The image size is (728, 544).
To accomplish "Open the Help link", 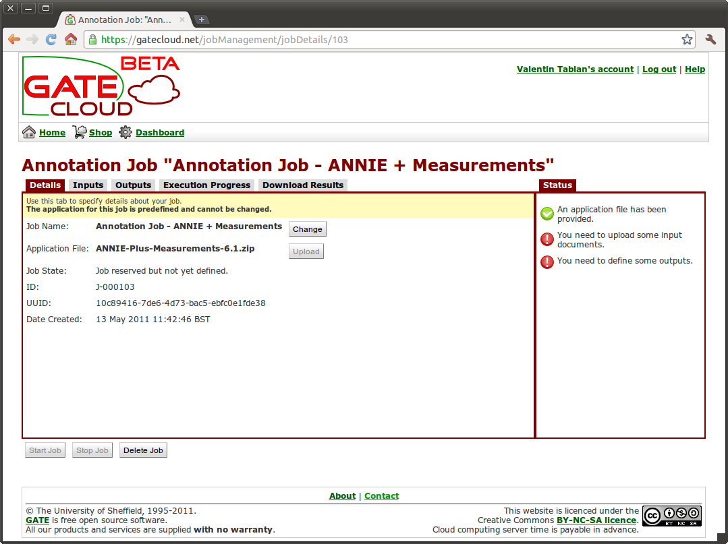I will 695,69.
